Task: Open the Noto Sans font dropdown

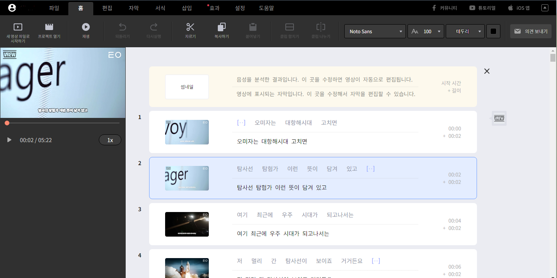Action: [375, 31]
